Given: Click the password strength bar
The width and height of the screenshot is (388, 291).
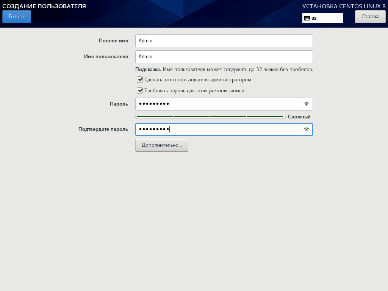Looking at the screenshot, I should [x=210, y=117].
